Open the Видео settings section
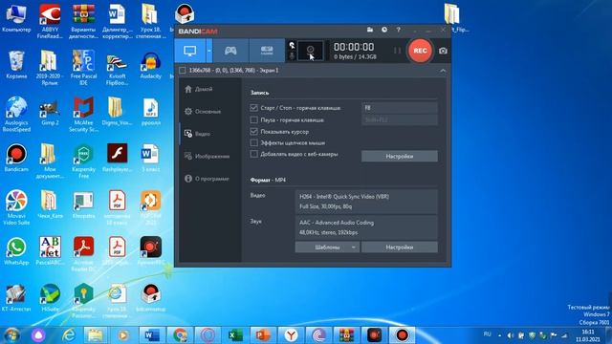 pos(198,134)
